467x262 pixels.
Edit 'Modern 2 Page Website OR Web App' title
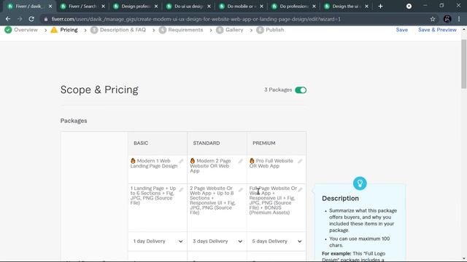tap(211, 166)
